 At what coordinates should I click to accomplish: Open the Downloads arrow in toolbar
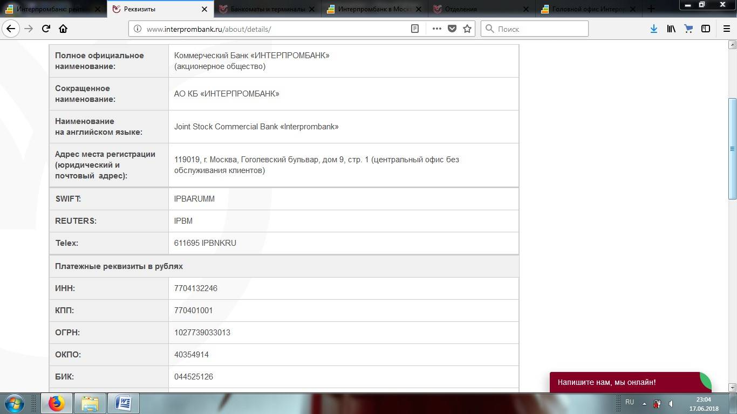pos(653,29)
